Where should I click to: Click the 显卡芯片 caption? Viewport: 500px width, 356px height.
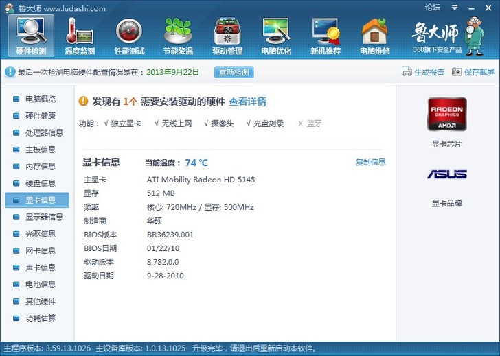[446, 144]
